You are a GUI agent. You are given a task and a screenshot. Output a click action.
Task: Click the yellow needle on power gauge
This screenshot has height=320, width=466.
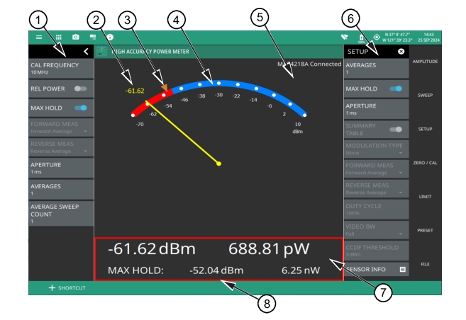tap(182, 134)
